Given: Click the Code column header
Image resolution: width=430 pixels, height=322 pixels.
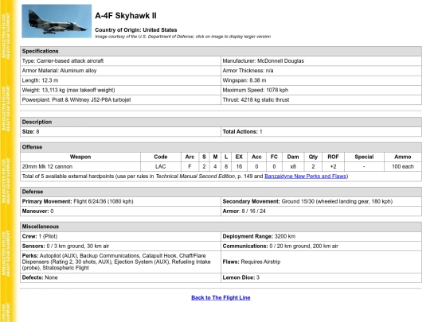Looking at the screenshot, I should [x=161, y=157].
